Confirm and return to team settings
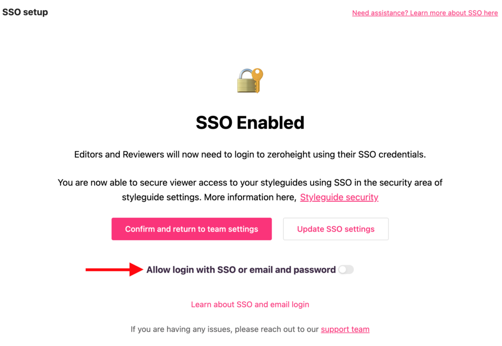Screen dimensions: 502x346 (192, 229)
